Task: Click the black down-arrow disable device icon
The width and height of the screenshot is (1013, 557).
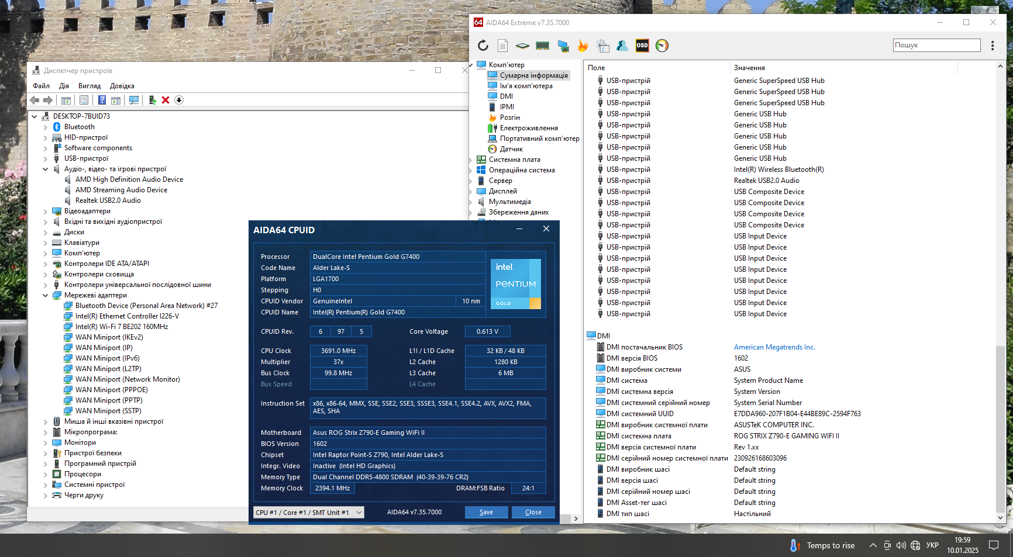Action: [x=179, y=100]
